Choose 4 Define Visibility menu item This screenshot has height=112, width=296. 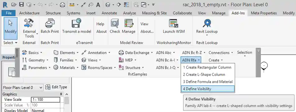208,89
